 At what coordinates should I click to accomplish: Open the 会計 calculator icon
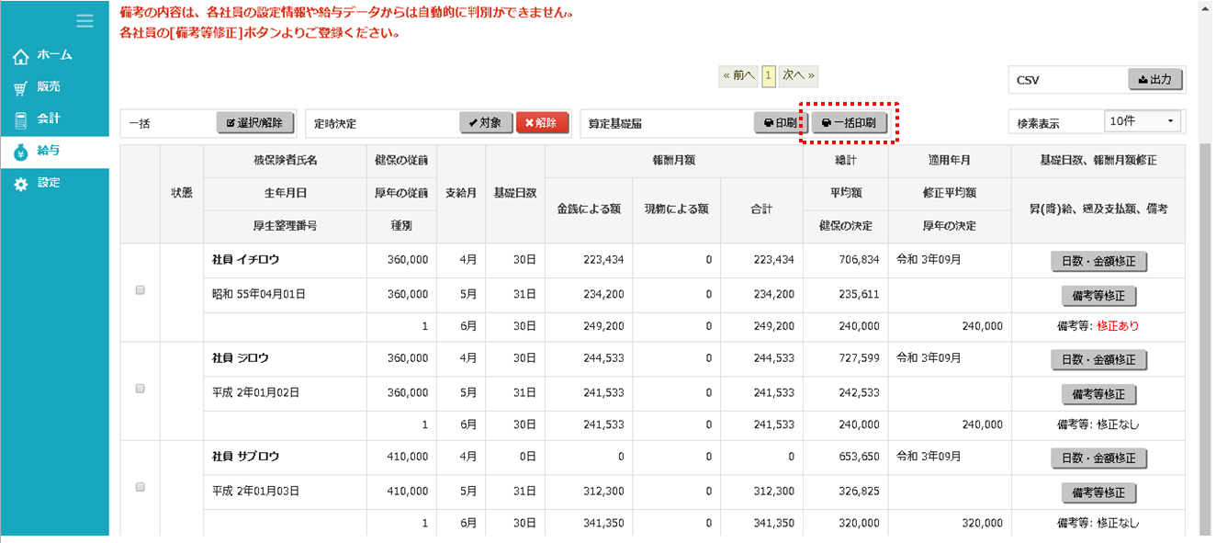pos(21,120)
